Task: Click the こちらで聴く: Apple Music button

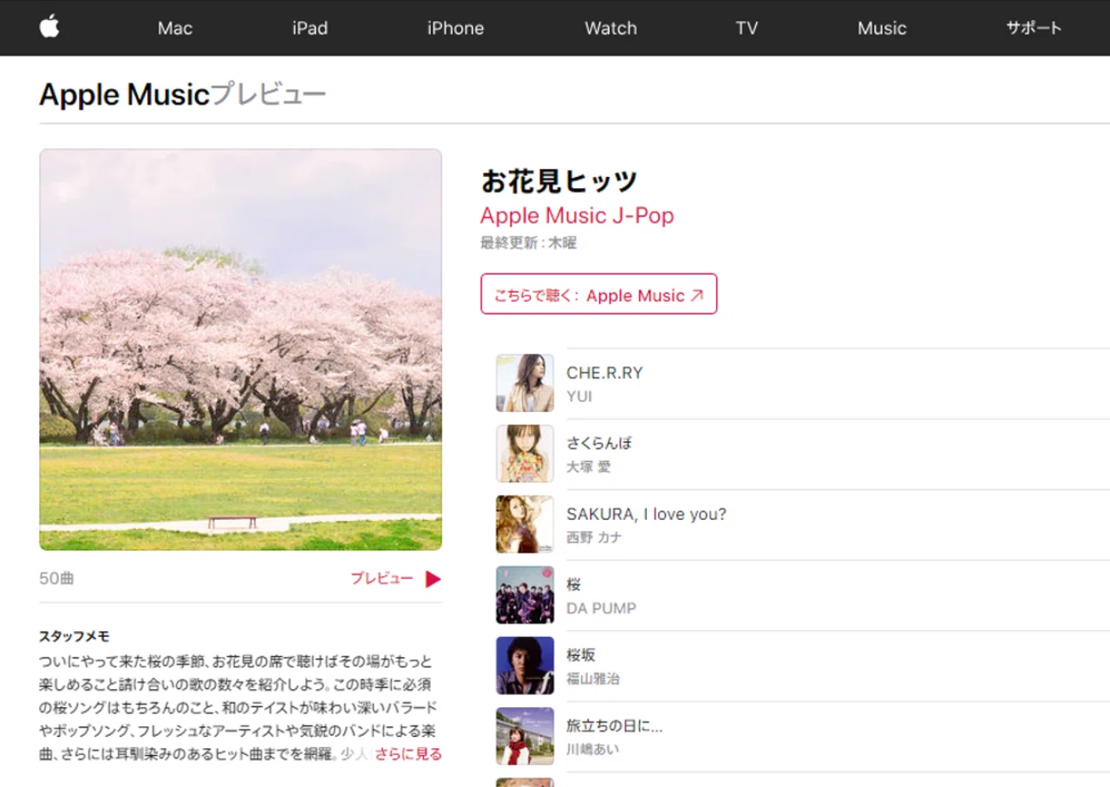Action: [x=598, y=294]
